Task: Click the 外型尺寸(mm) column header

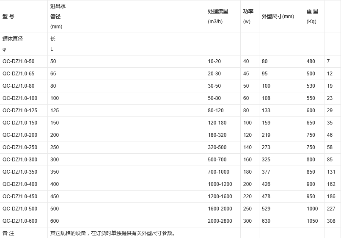Action: 278,17
